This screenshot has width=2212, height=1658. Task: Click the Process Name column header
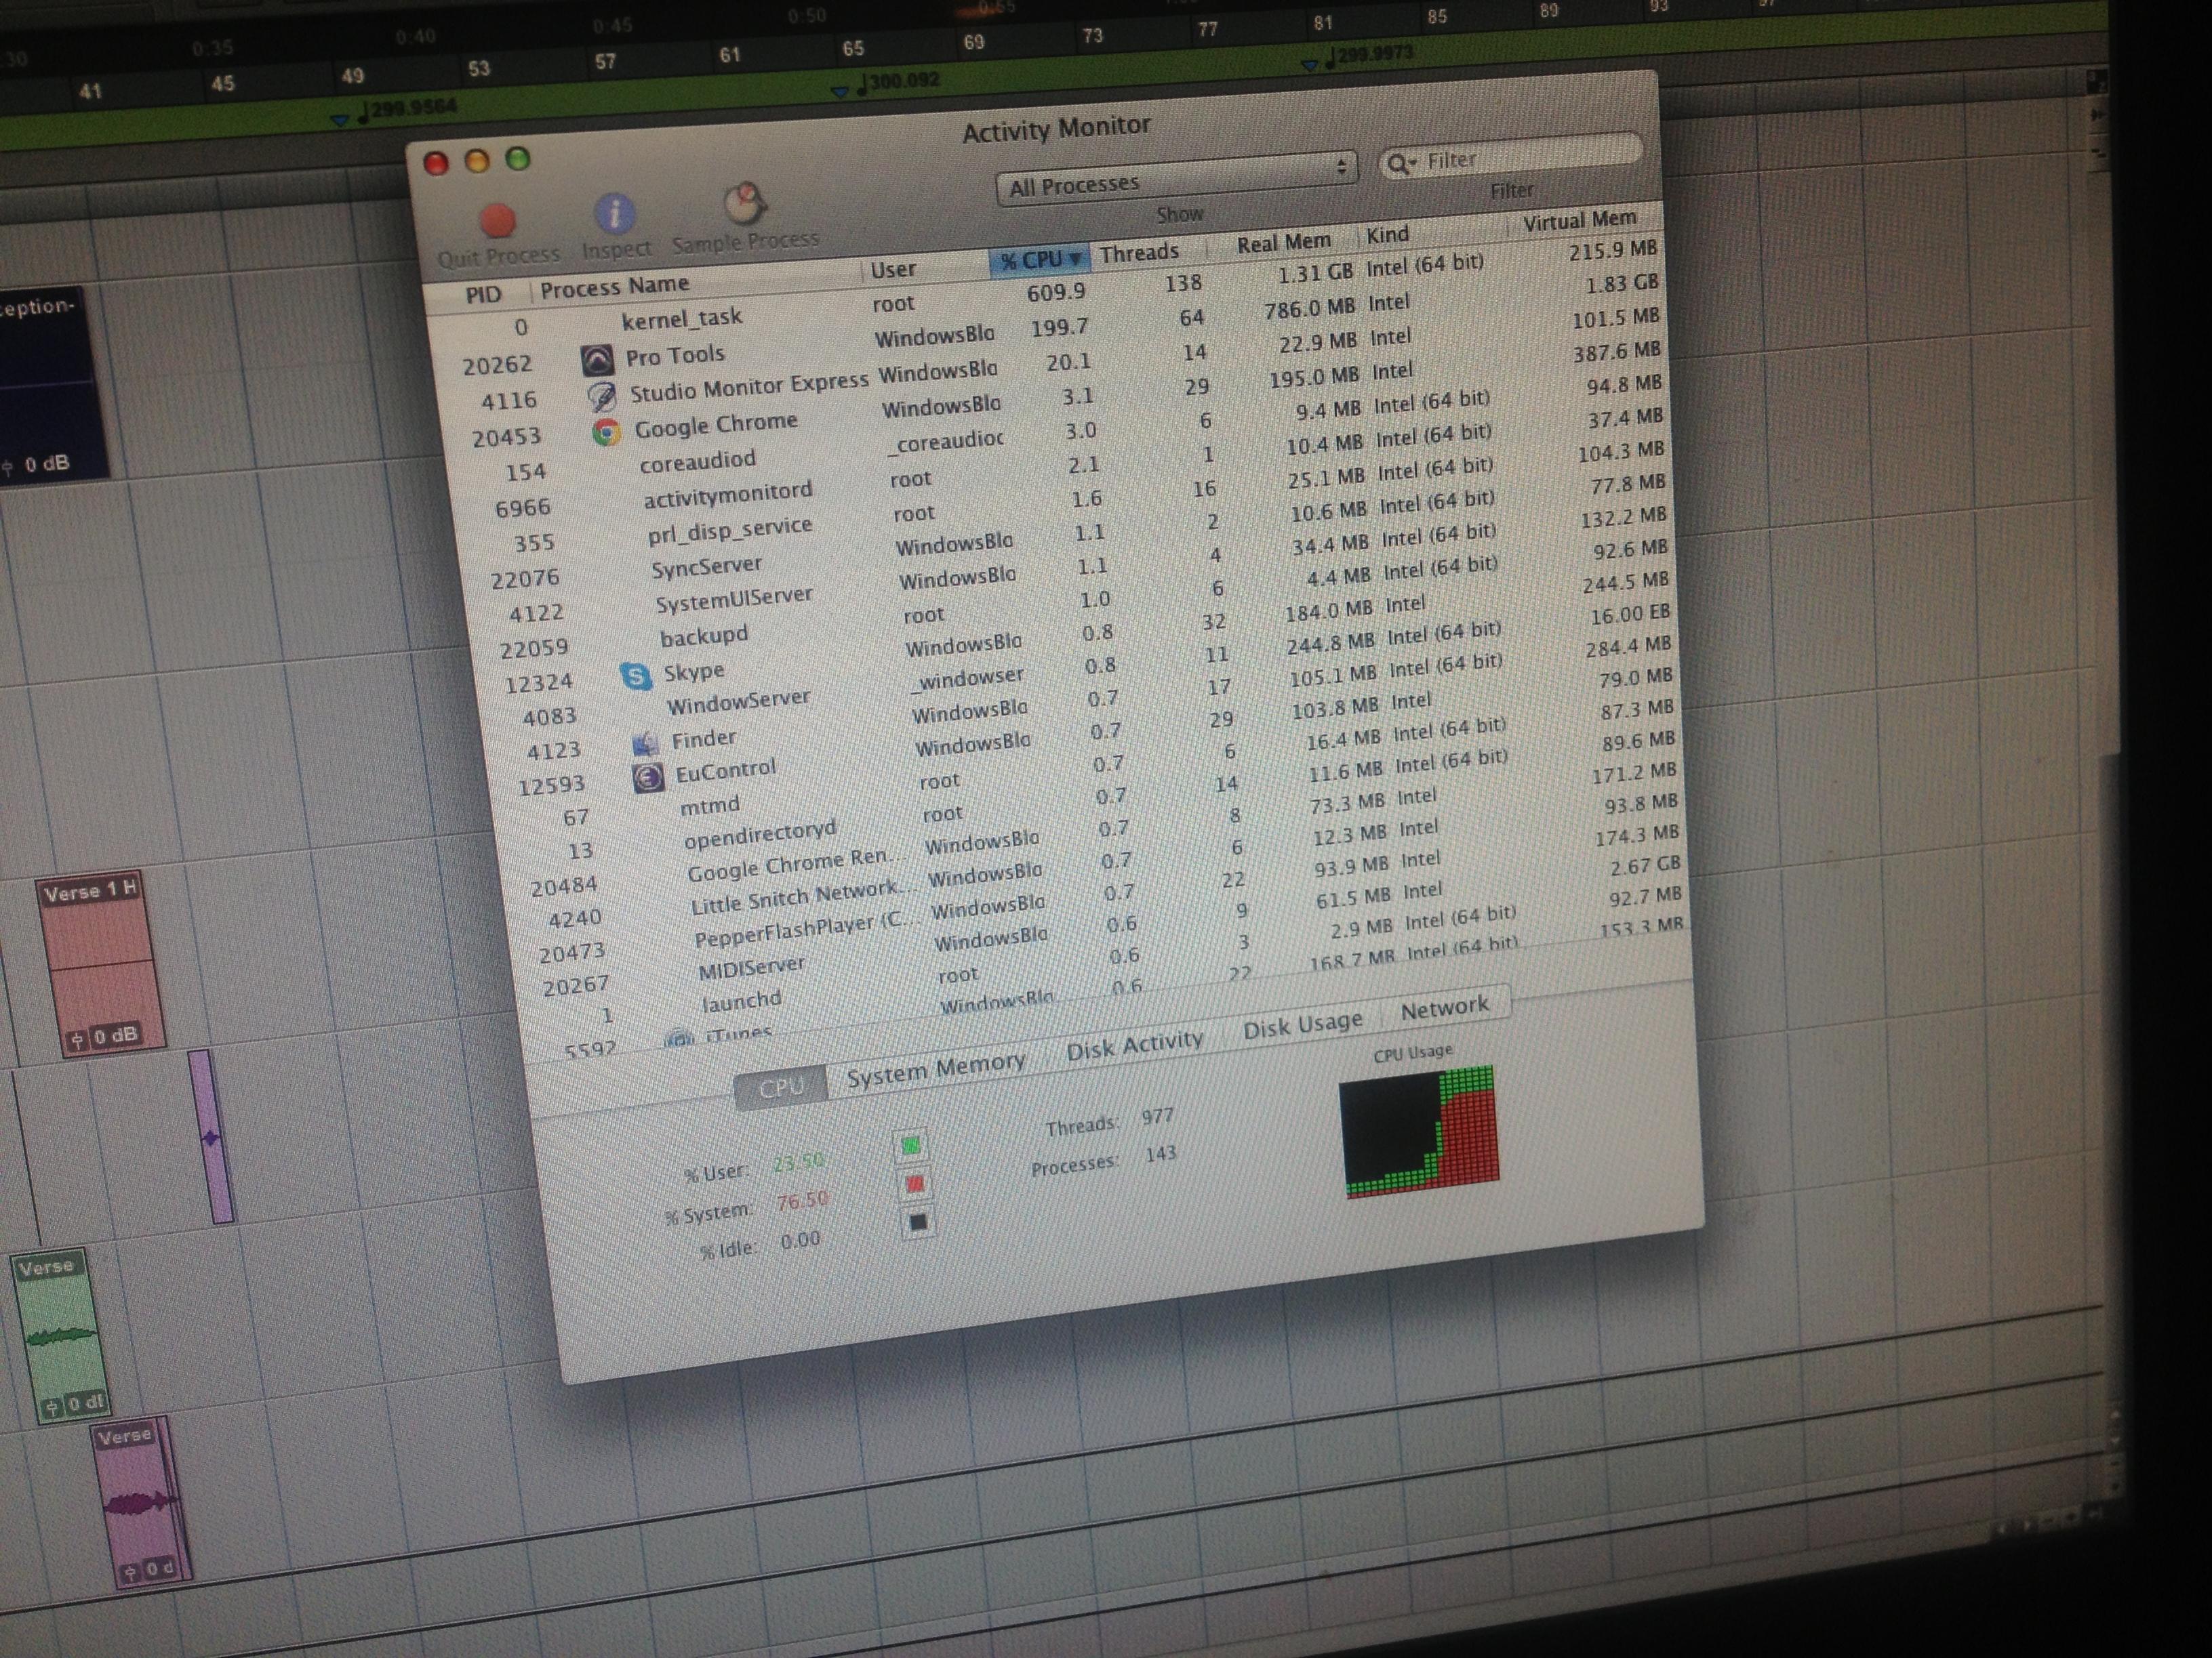coord(614,287)
